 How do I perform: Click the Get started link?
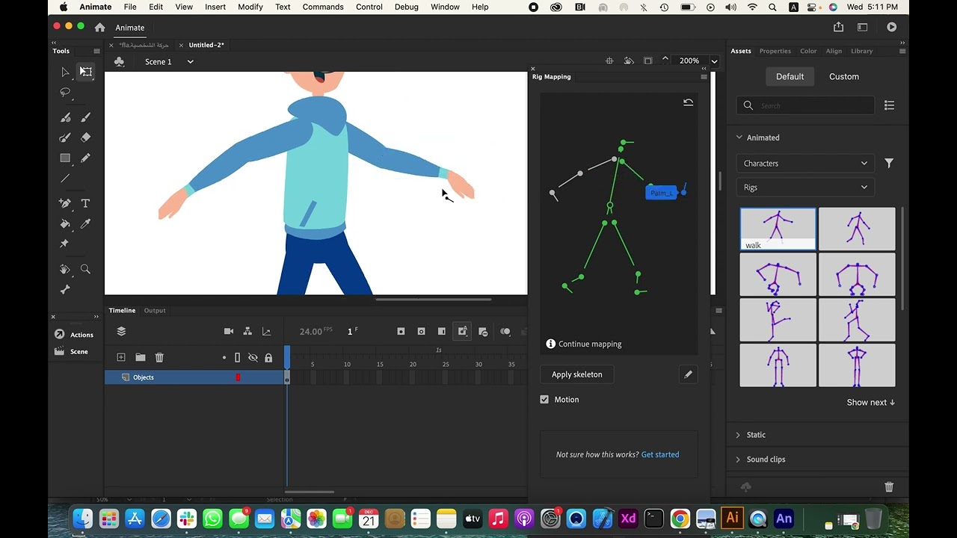660,454
